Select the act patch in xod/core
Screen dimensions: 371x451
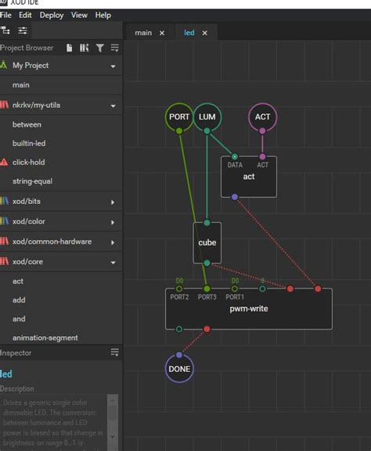pos(61,281)
